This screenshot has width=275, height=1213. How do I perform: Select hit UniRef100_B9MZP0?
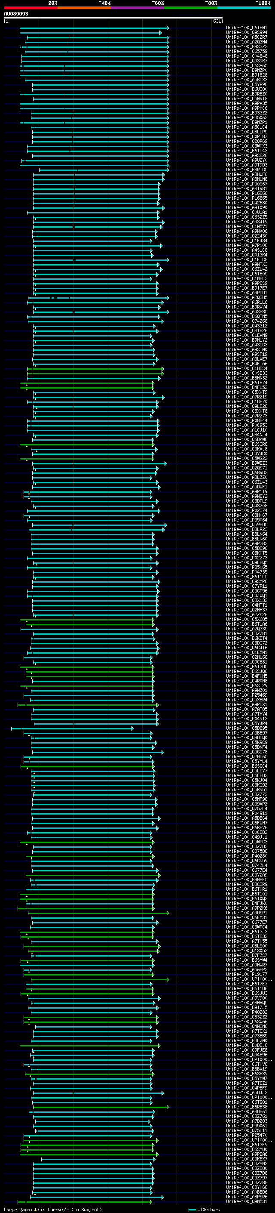point(247,70)
